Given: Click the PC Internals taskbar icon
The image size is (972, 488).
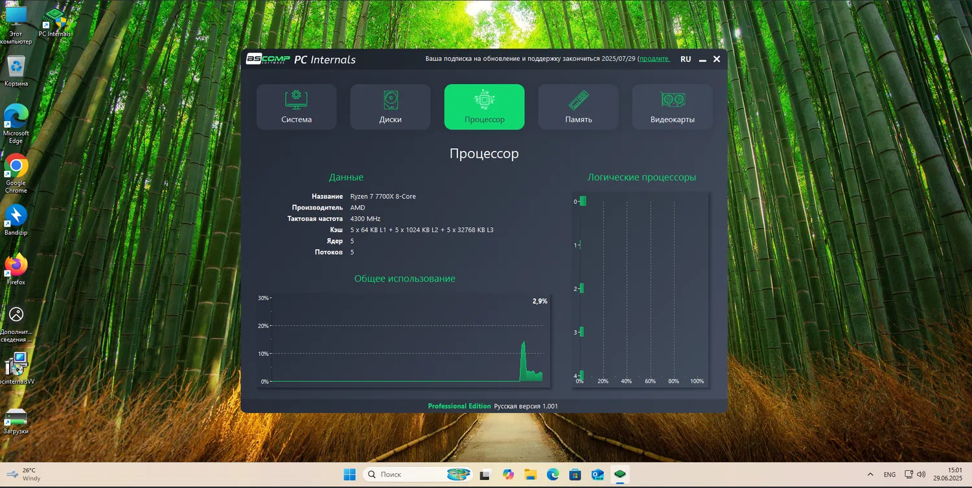Looking at the screenshot, I should point(620,475).
